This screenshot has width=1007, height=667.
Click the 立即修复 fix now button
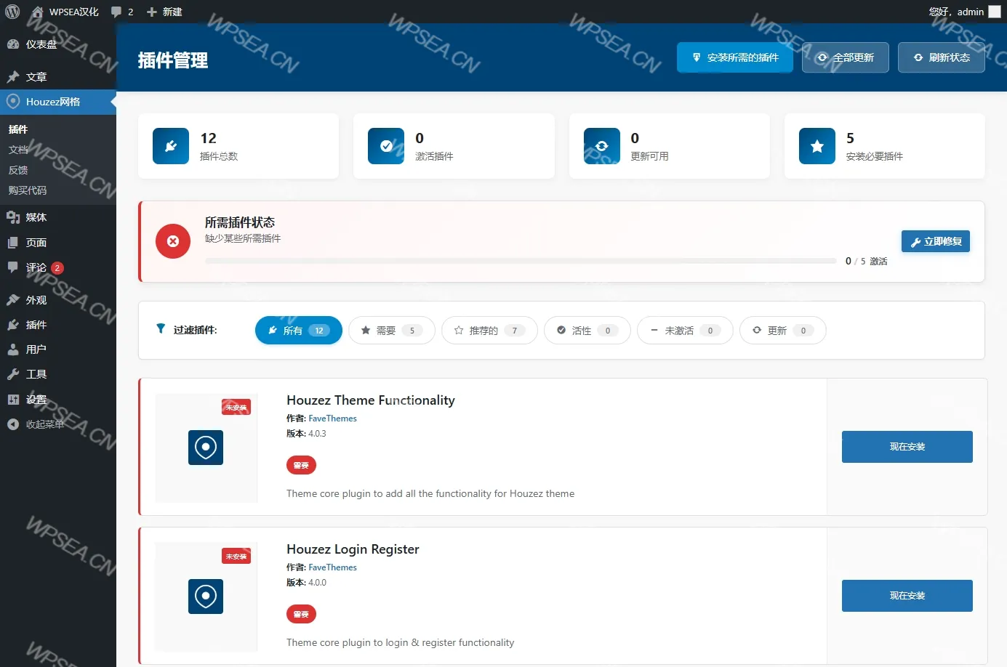click(x=936, y=241)
